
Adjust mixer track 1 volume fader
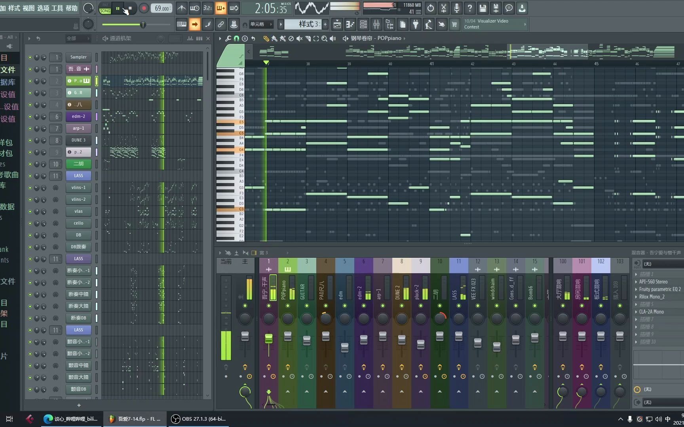(269, 338)
